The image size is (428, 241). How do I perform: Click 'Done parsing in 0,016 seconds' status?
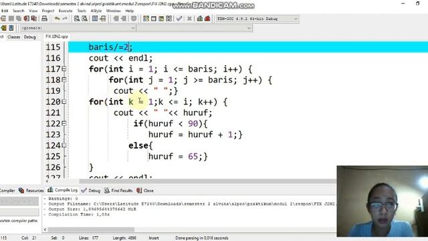[202, 238]
